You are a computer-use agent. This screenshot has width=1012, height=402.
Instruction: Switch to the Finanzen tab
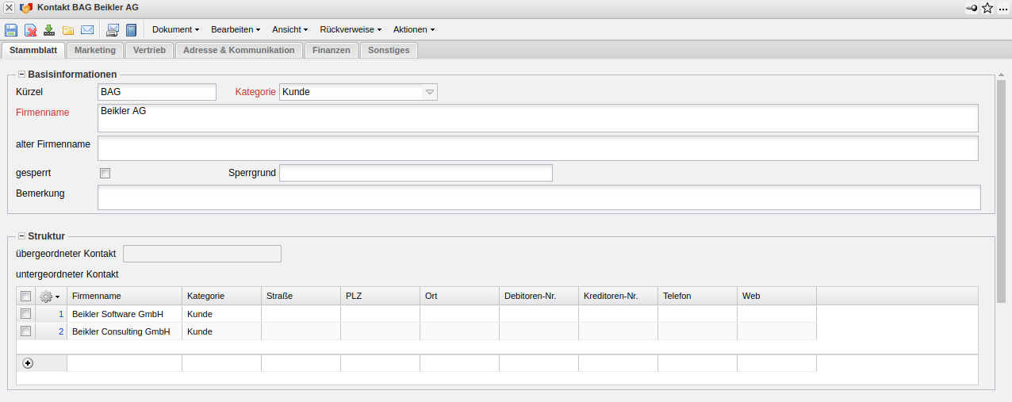331,50
